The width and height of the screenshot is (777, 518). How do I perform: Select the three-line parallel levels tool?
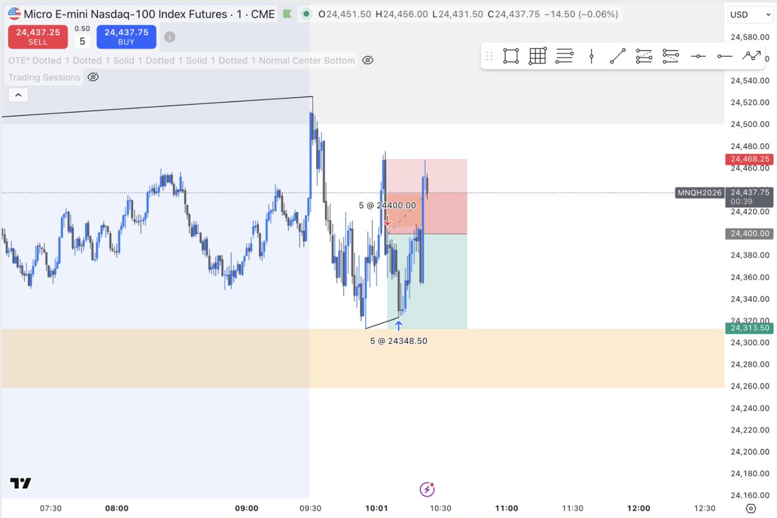565,56
